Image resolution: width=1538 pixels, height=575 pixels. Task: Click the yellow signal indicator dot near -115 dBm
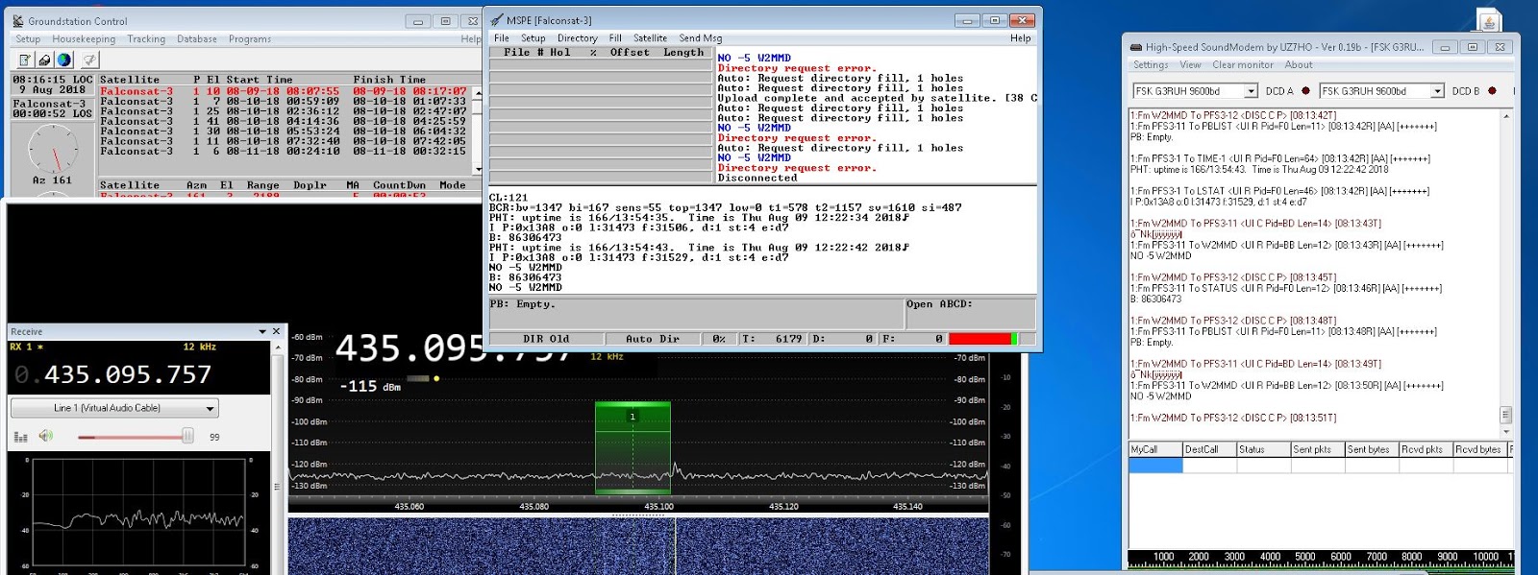[436, 378]
